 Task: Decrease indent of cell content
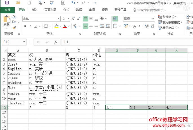click(x=102, y=26)
